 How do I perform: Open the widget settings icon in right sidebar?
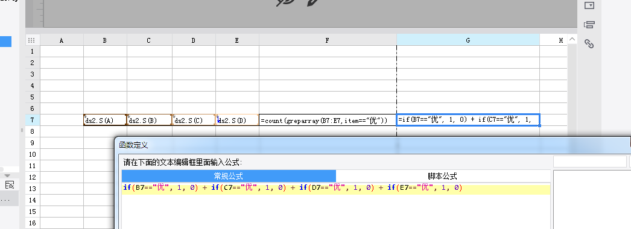tap(589, 5)
